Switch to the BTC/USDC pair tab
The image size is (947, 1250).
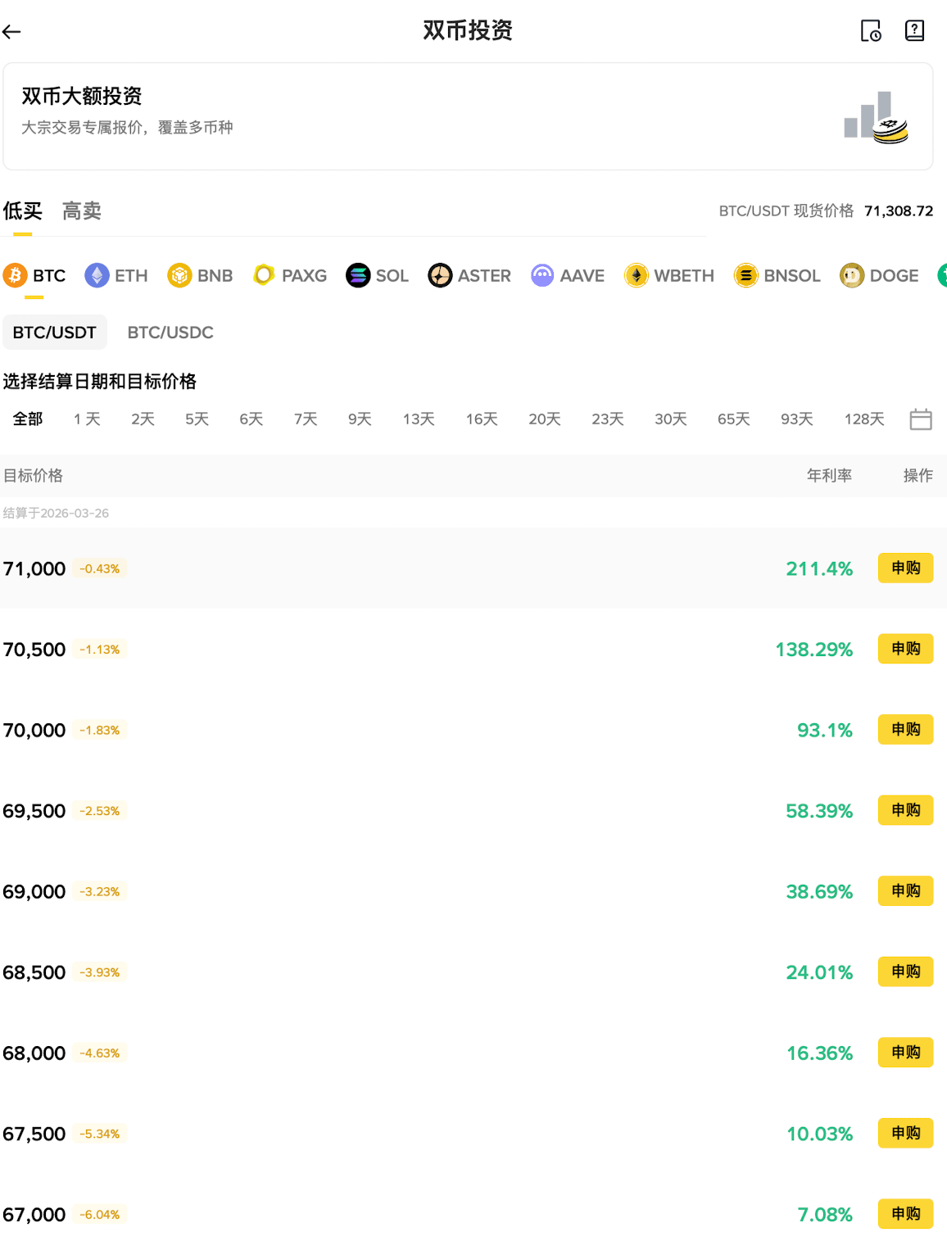point(170,333)
